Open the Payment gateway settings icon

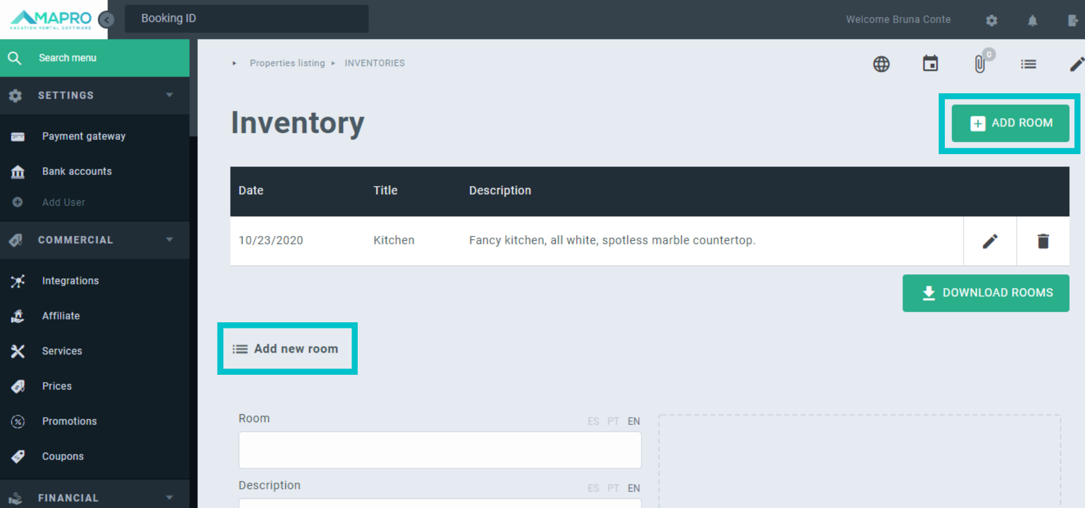[x=18, y=136]
